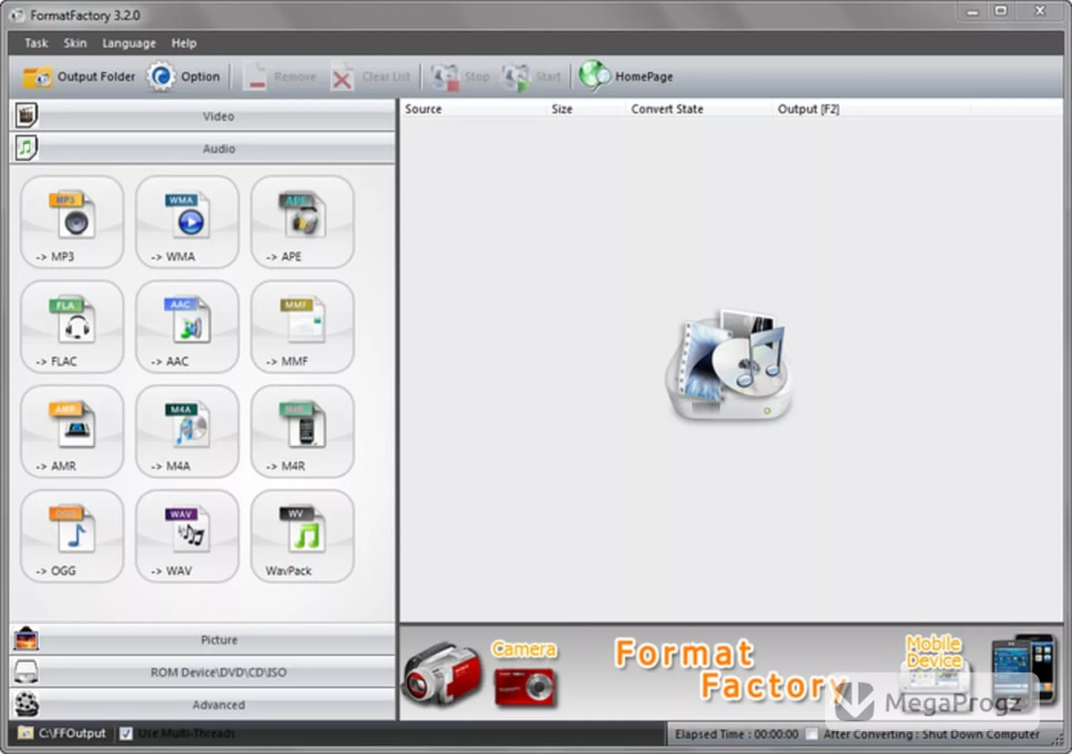Pick the -> MMF converter icon
The height and width of the screenshot is (754, 1072).
pyautogui.click(x=302, y=327)
